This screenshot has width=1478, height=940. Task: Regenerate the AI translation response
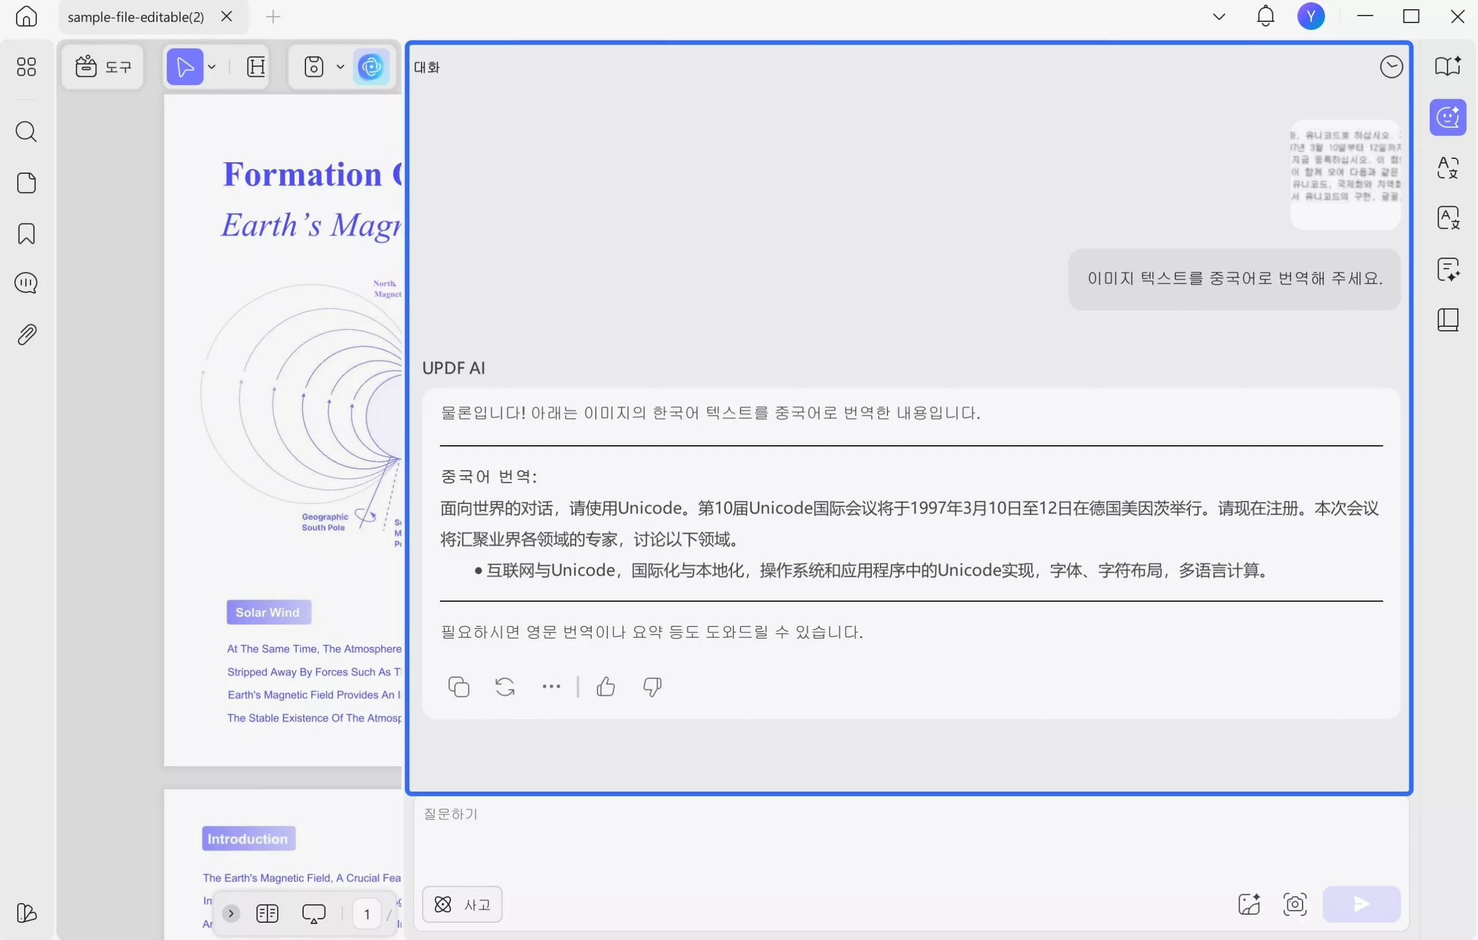pyautogui.click(x=504, y=687)
